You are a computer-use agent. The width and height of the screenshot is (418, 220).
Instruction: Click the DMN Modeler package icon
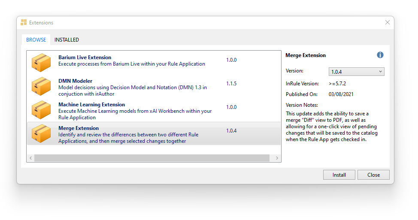point(41,86)
